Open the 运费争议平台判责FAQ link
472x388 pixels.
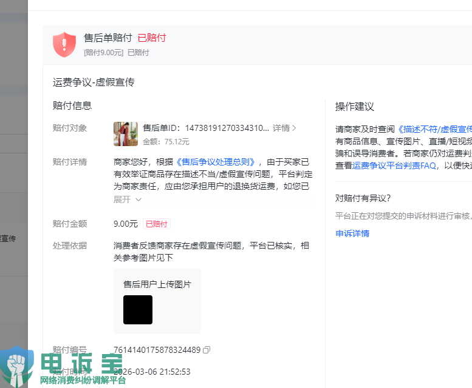394,166
